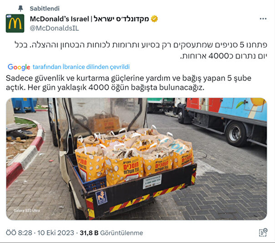Click the Hebrew account name text
The image size is (275, 243).
pos(122,19)
